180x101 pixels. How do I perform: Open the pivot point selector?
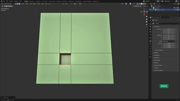click(72, 4)
